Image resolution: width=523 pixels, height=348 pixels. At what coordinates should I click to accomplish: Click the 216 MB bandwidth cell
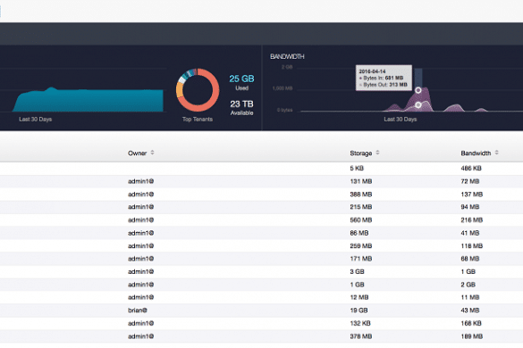point(472,220)
